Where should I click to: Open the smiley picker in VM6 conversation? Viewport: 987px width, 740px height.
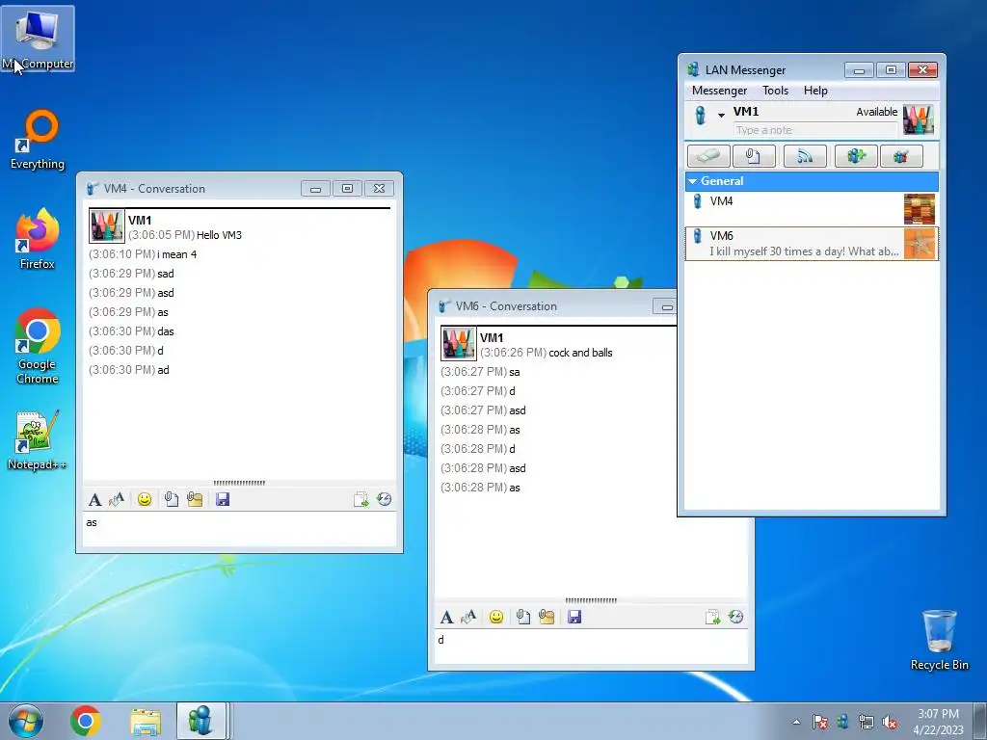point(496,618)
